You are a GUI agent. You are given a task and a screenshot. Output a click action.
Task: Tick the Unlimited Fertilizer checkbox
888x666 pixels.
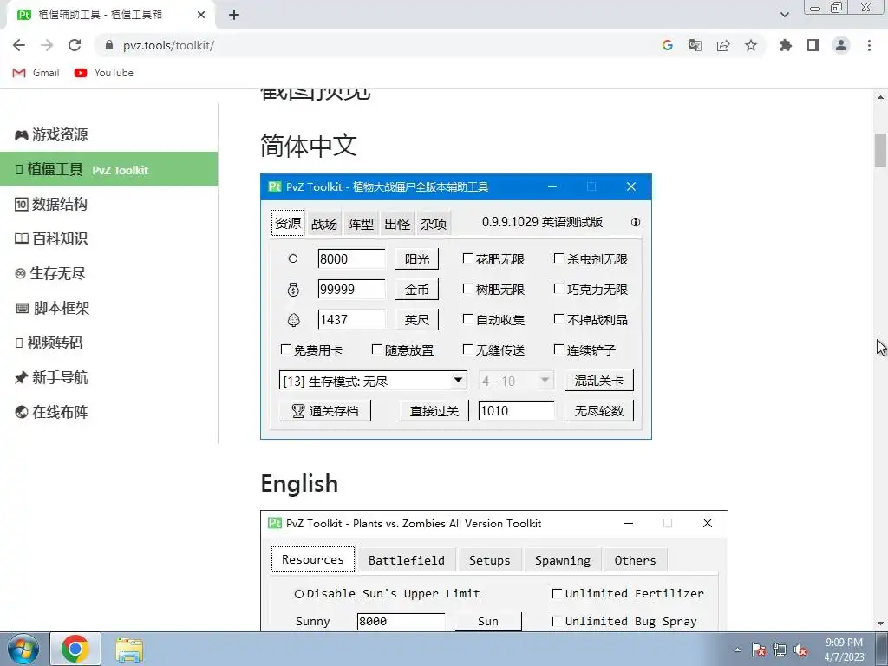point(557,593)
